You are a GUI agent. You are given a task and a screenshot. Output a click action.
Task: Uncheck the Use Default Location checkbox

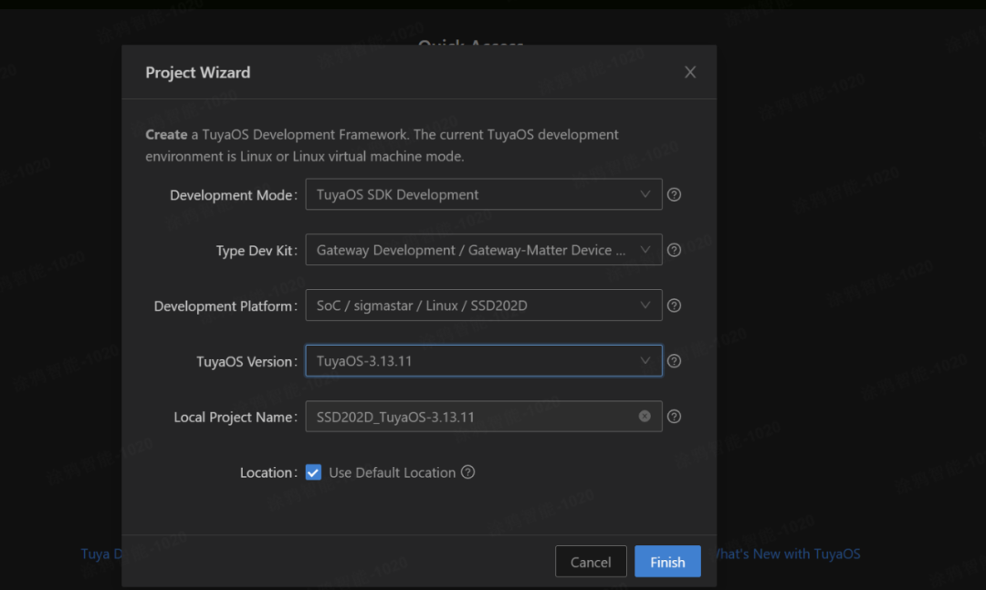(313, 472)
